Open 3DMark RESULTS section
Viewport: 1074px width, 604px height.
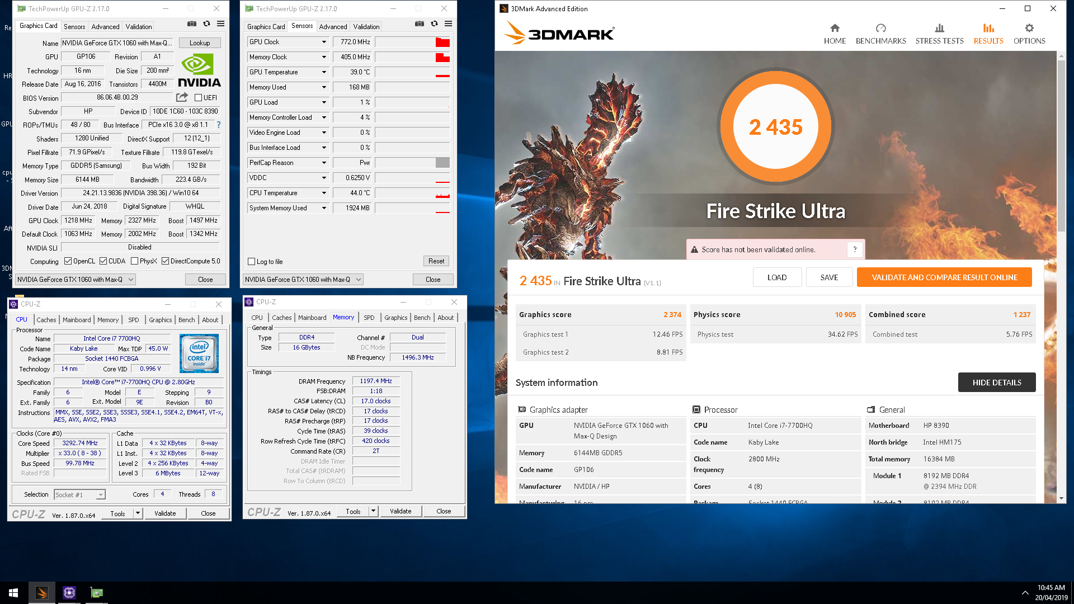click(x=988, y=34)
